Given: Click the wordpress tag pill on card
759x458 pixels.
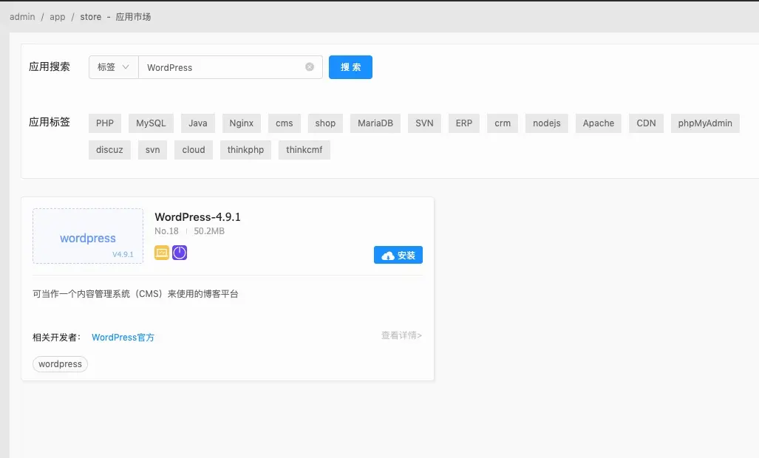Looking at the screenshot, I should coord(60,364).
